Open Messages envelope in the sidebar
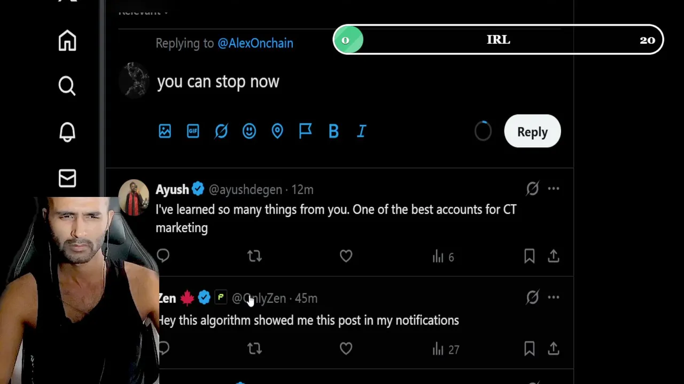This screenshot has width=684, height=384. pos(67,178)
